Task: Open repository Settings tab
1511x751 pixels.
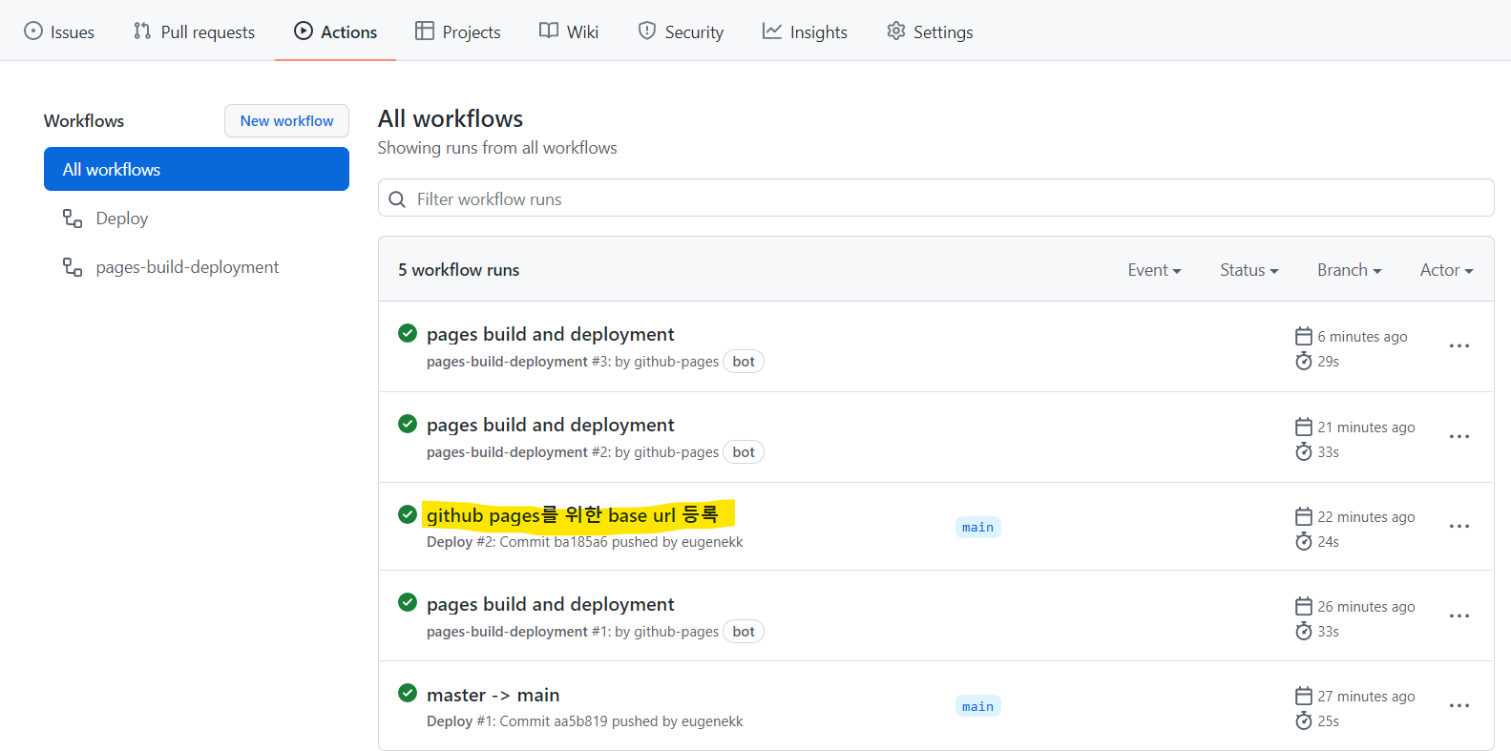Action: point(930,31)
